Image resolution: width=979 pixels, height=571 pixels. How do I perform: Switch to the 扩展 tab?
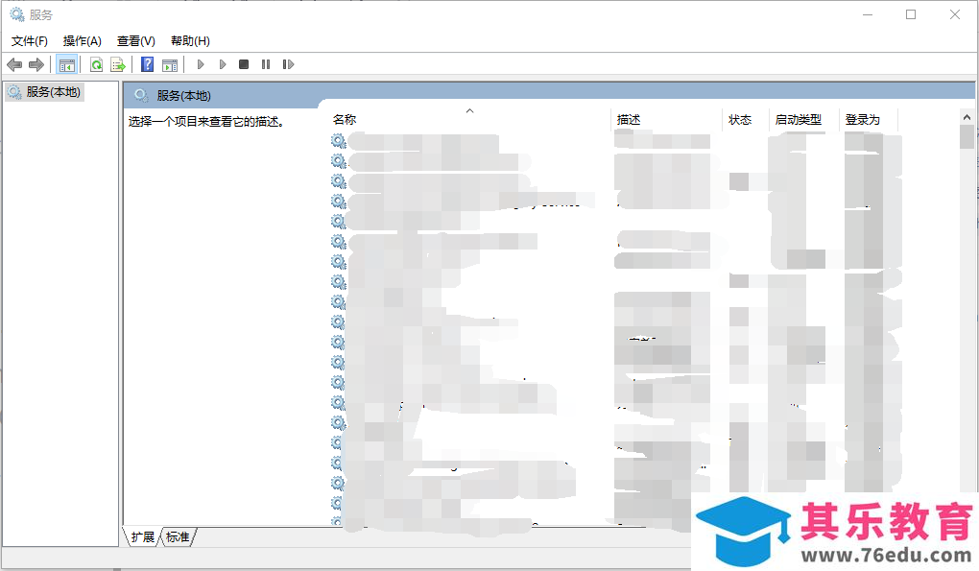142,536
